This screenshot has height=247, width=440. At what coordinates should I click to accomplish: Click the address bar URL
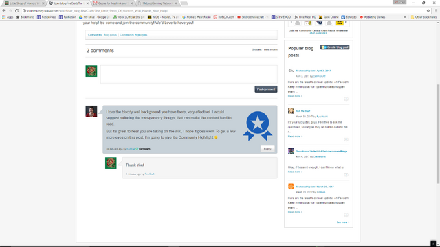pos(98,11)
